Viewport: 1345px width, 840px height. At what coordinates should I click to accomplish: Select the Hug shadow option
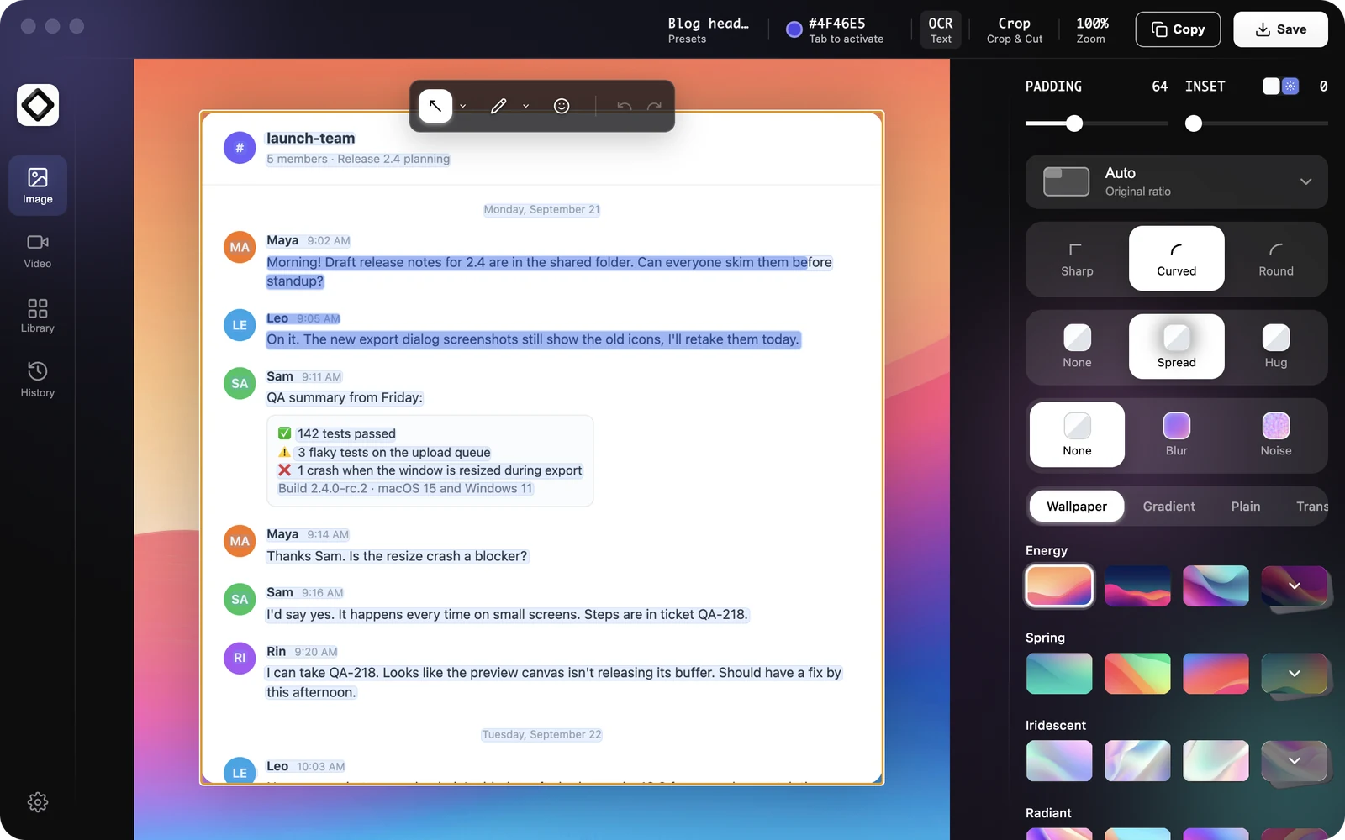[x=1276, y=347]
